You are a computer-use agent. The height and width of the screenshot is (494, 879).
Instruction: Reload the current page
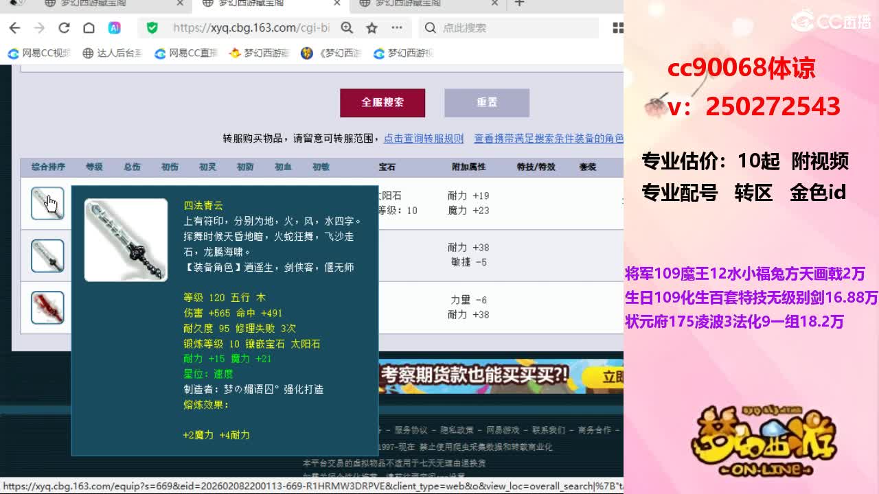[x=64, y=28]
